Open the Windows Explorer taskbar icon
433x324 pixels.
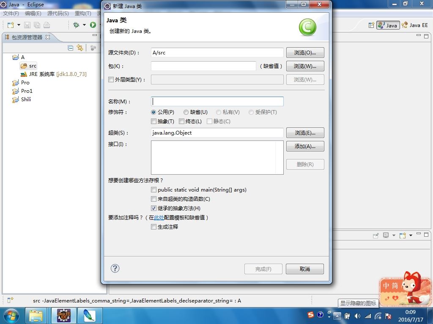pyautogui.click(x=36, y=316)
